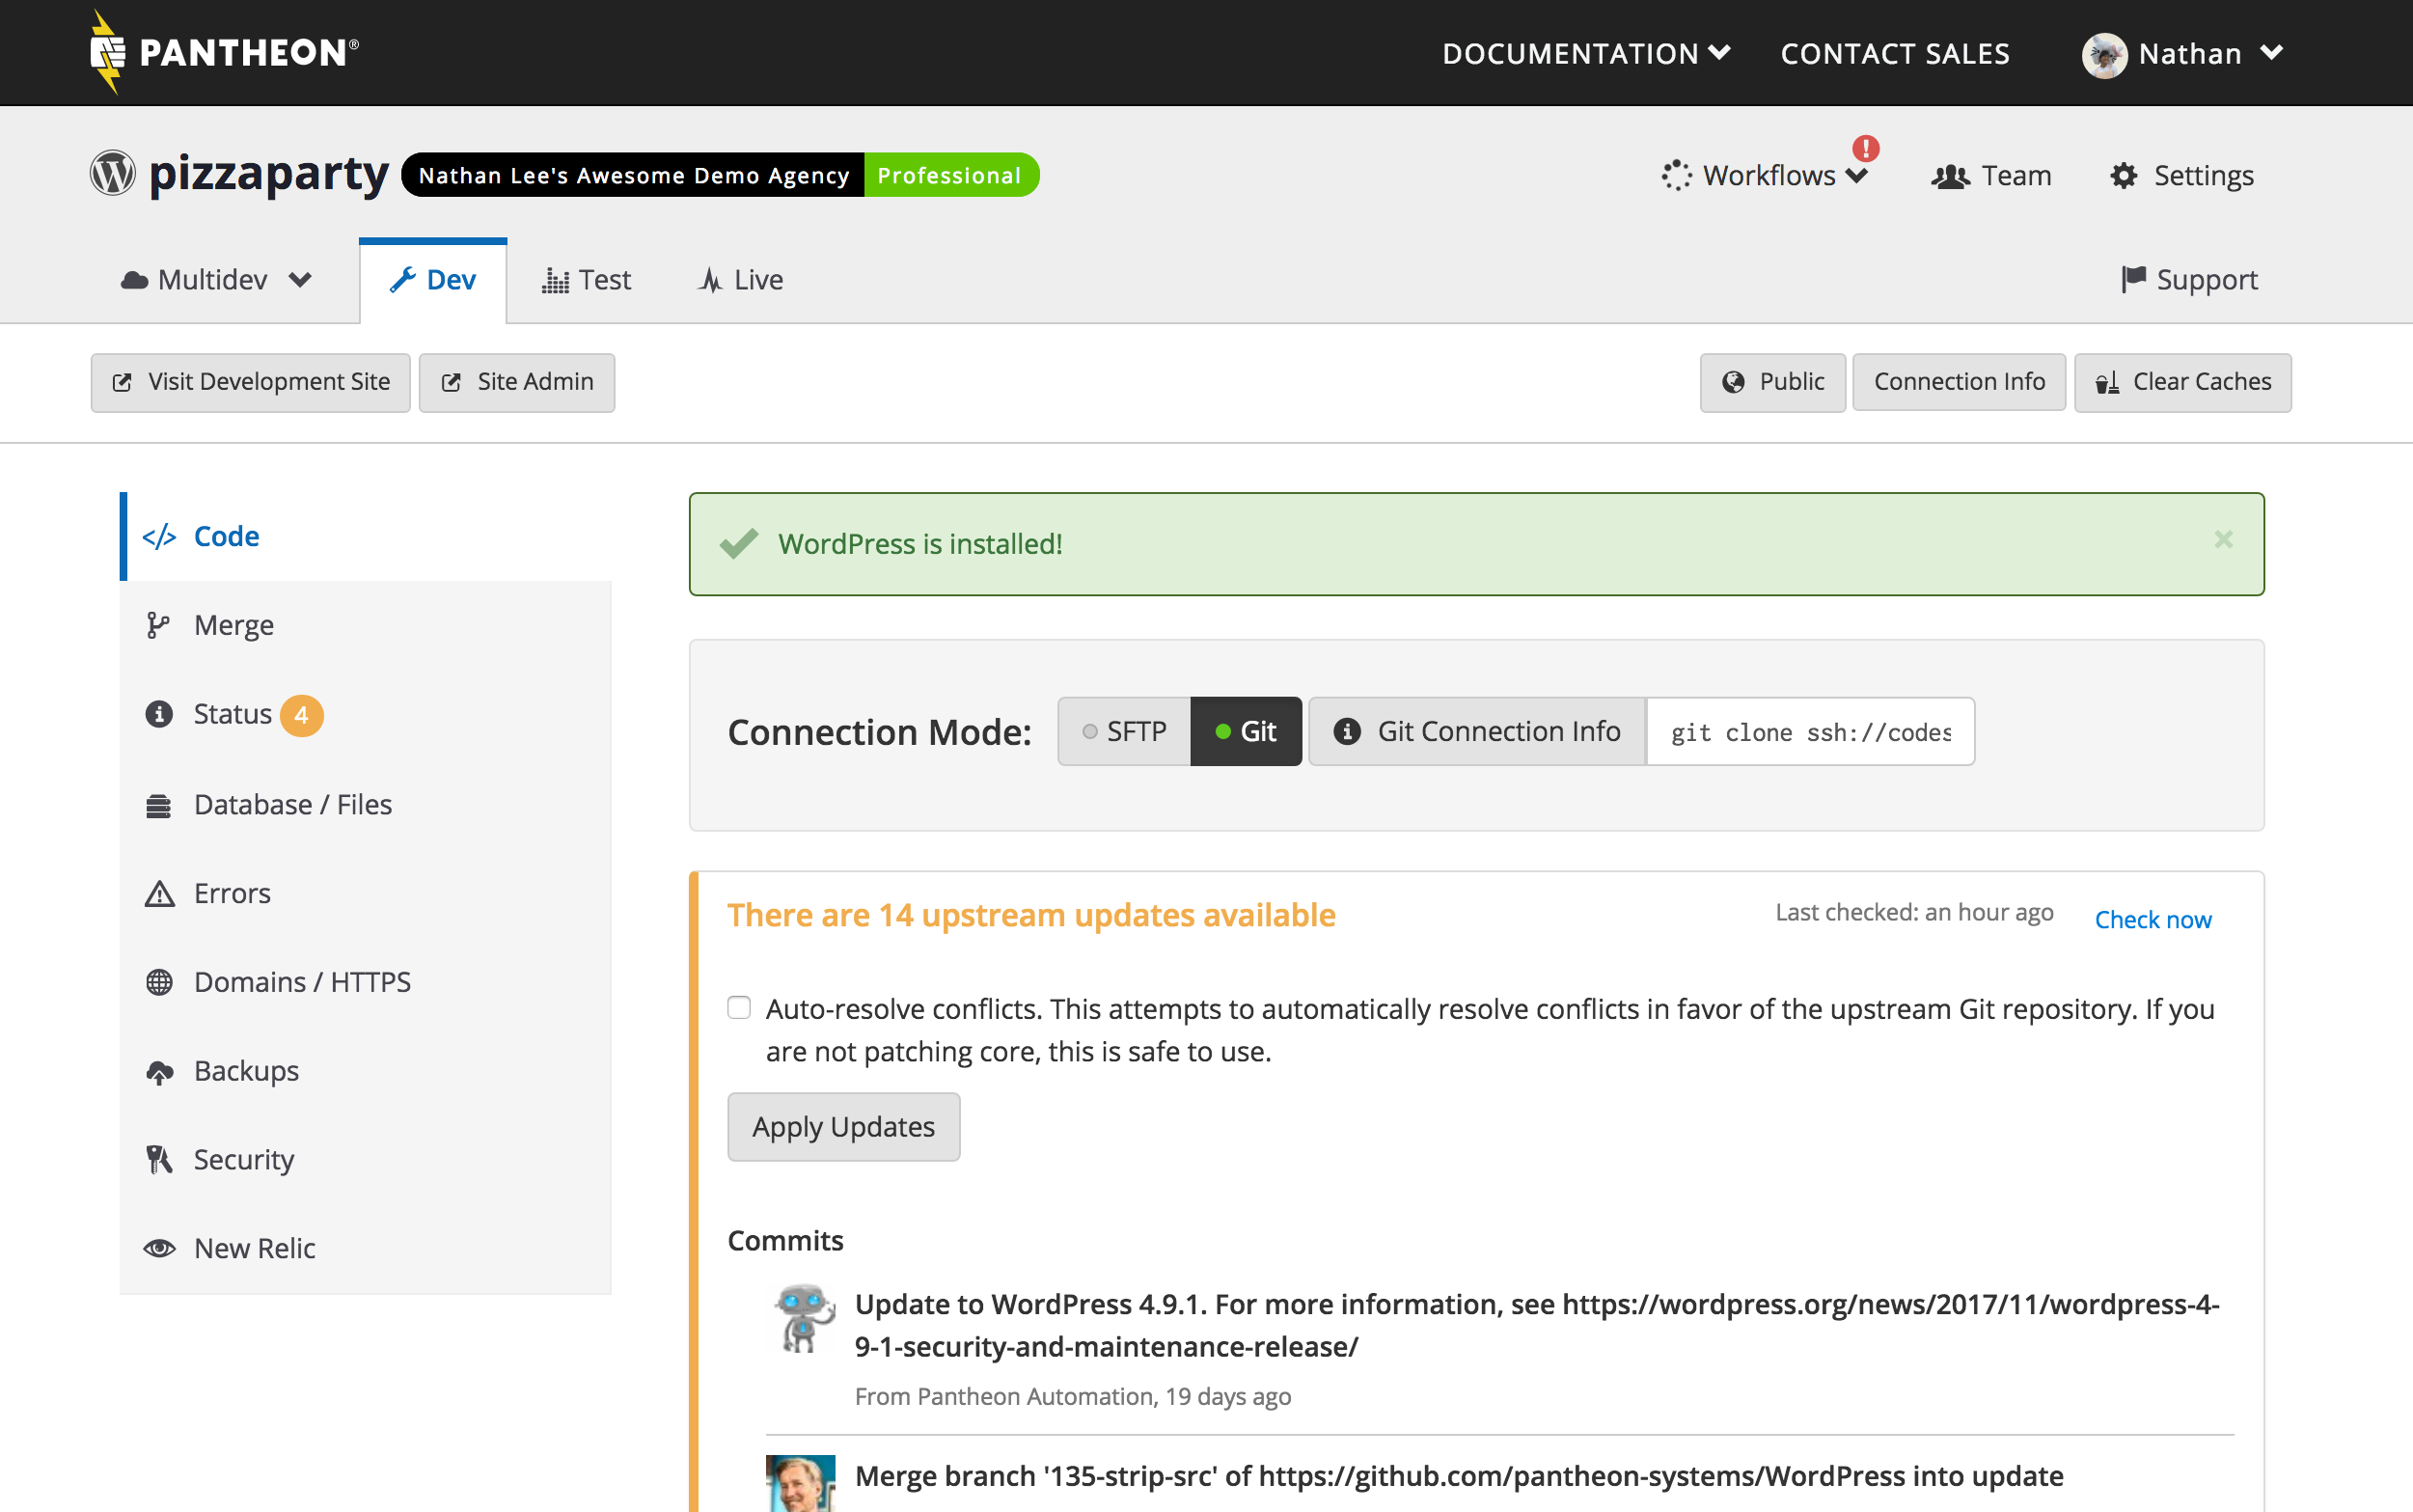Click the Backups cloud upload icon

coord(160,1072)
